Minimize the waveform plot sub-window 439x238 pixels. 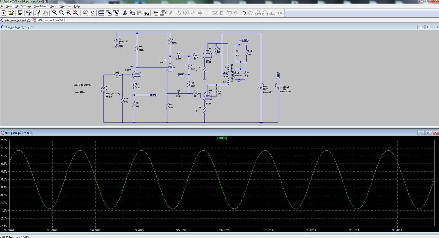(x=421, y=133)
